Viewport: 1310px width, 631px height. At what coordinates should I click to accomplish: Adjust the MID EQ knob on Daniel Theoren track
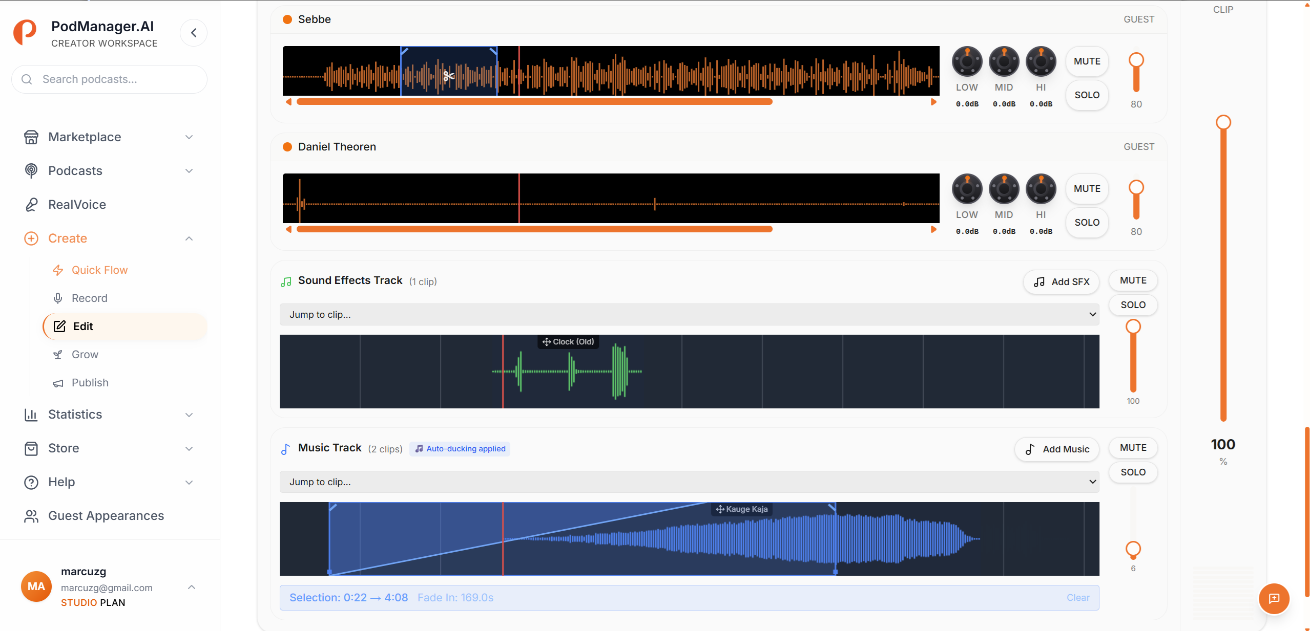tap(1004, 189)
